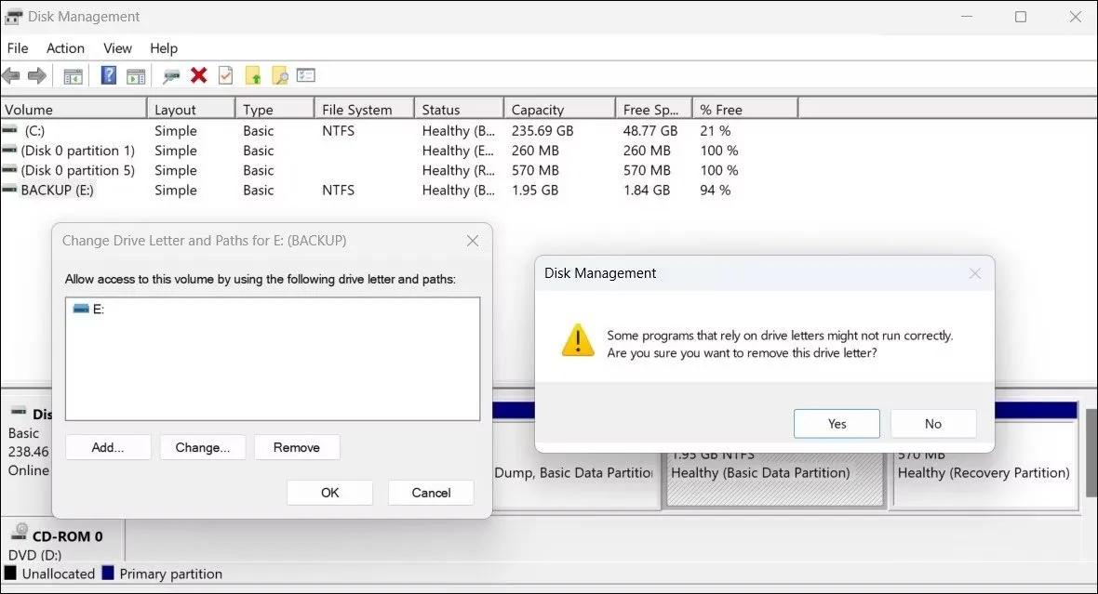Click the magnifier folder toolbar icon
The height and width of the screenshot is (594, 1098).
point(279,76)
